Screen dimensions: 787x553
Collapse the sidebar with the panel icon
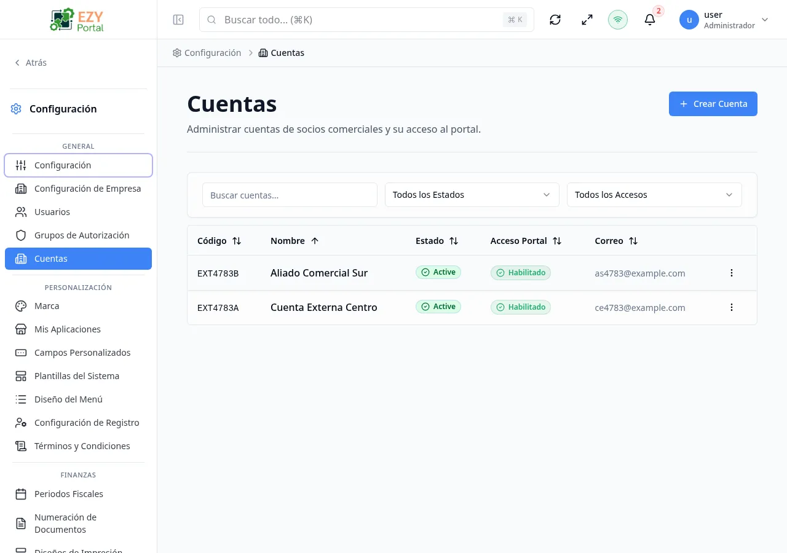[178, 20]
